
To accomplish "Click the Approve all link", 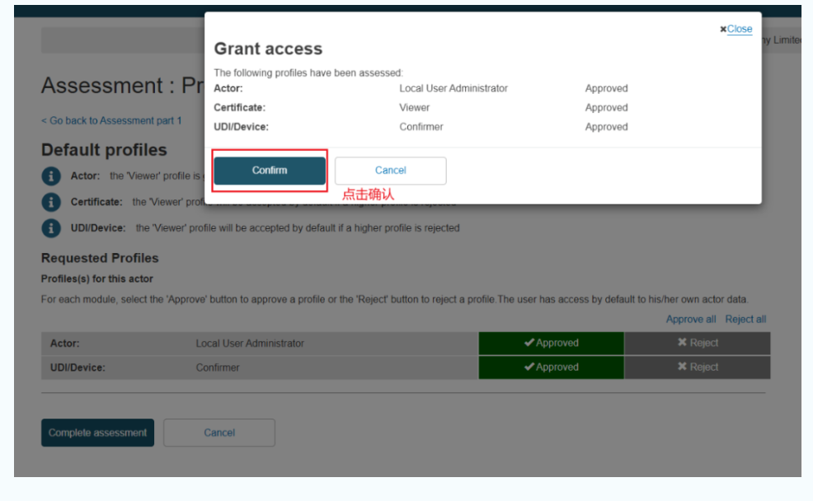I will coord(690,320).
